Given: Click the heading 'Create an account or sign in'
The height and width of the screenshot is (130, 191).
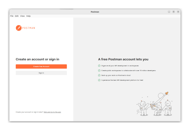Looking at the screenshot, I should pos(37,59).
